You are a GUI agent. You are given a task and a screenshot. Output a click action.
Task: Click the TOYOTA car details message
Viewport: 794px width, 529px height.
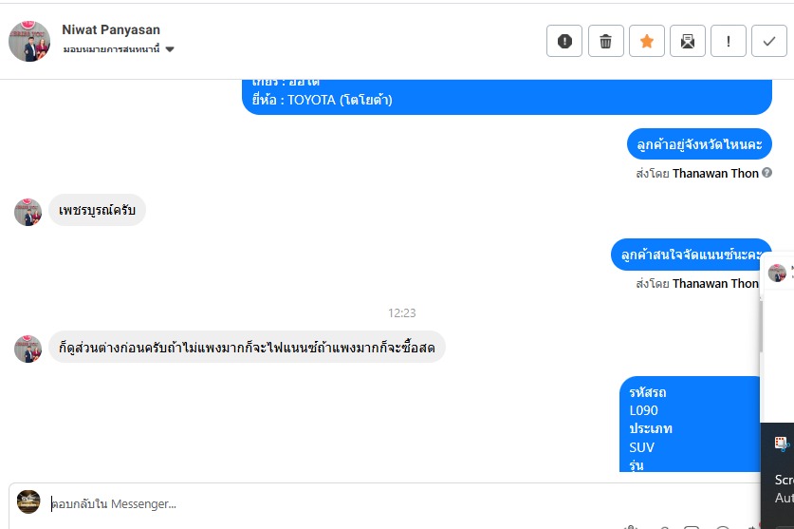click(506, 97)
